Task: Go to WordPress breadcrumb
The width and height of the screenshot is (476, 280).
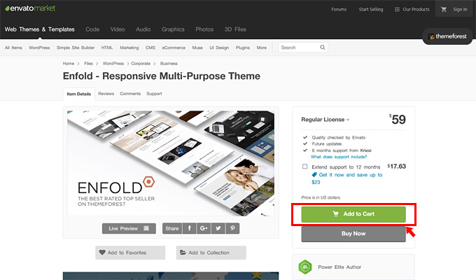Action: click(x=113, y=64)
